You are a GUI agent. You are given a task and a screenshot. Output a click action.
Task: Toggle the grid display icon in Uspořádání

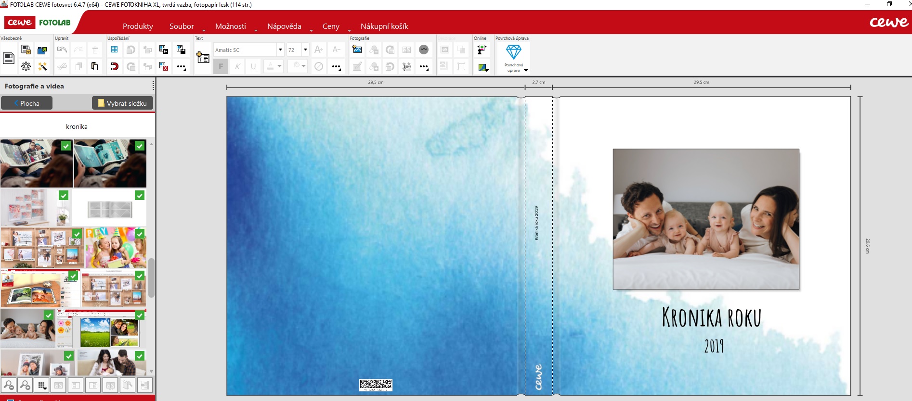coord(115,50)
